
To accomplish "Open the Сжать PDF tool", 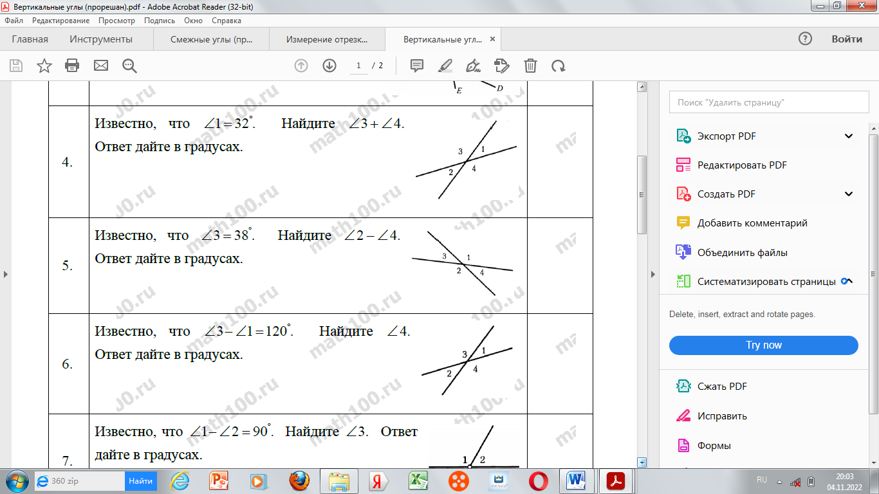I will click(722, 387).
